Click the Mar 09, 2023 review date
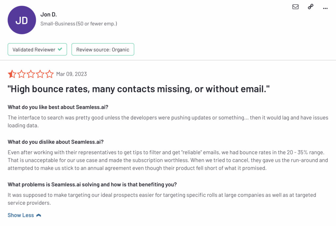 click(x=72, y=74)
